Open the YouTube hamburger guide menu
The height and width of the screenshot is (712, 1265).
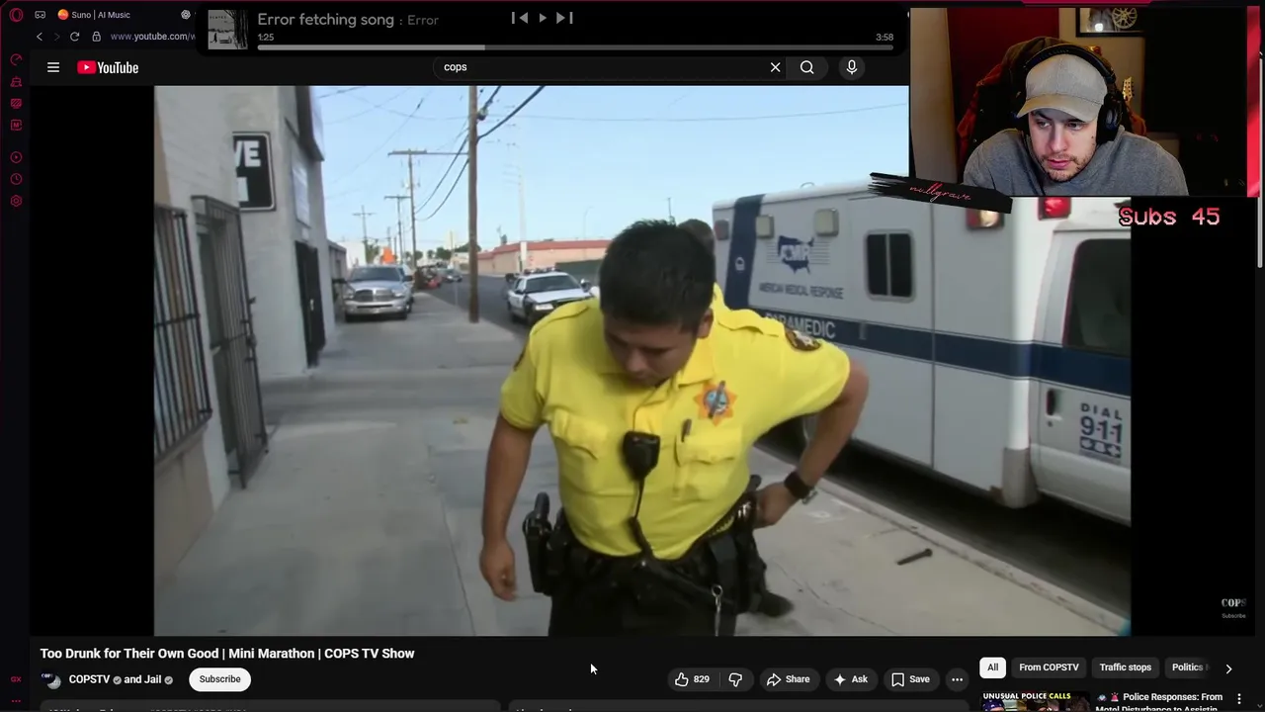pyautogui.click(x=53, y=67)
